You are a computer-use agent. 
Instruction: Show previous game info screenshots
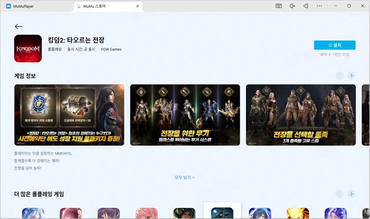(340, 76)
